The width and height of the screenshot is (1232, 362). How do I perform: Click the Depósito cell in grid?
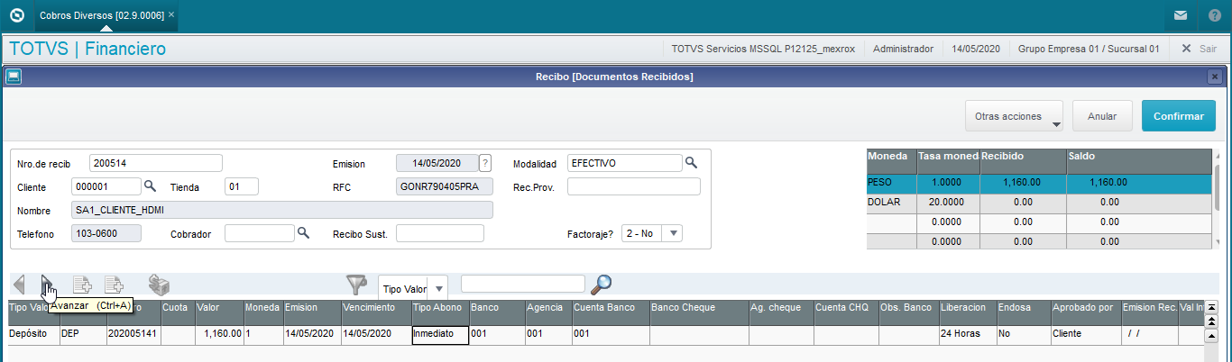click(x=33, y=333)
